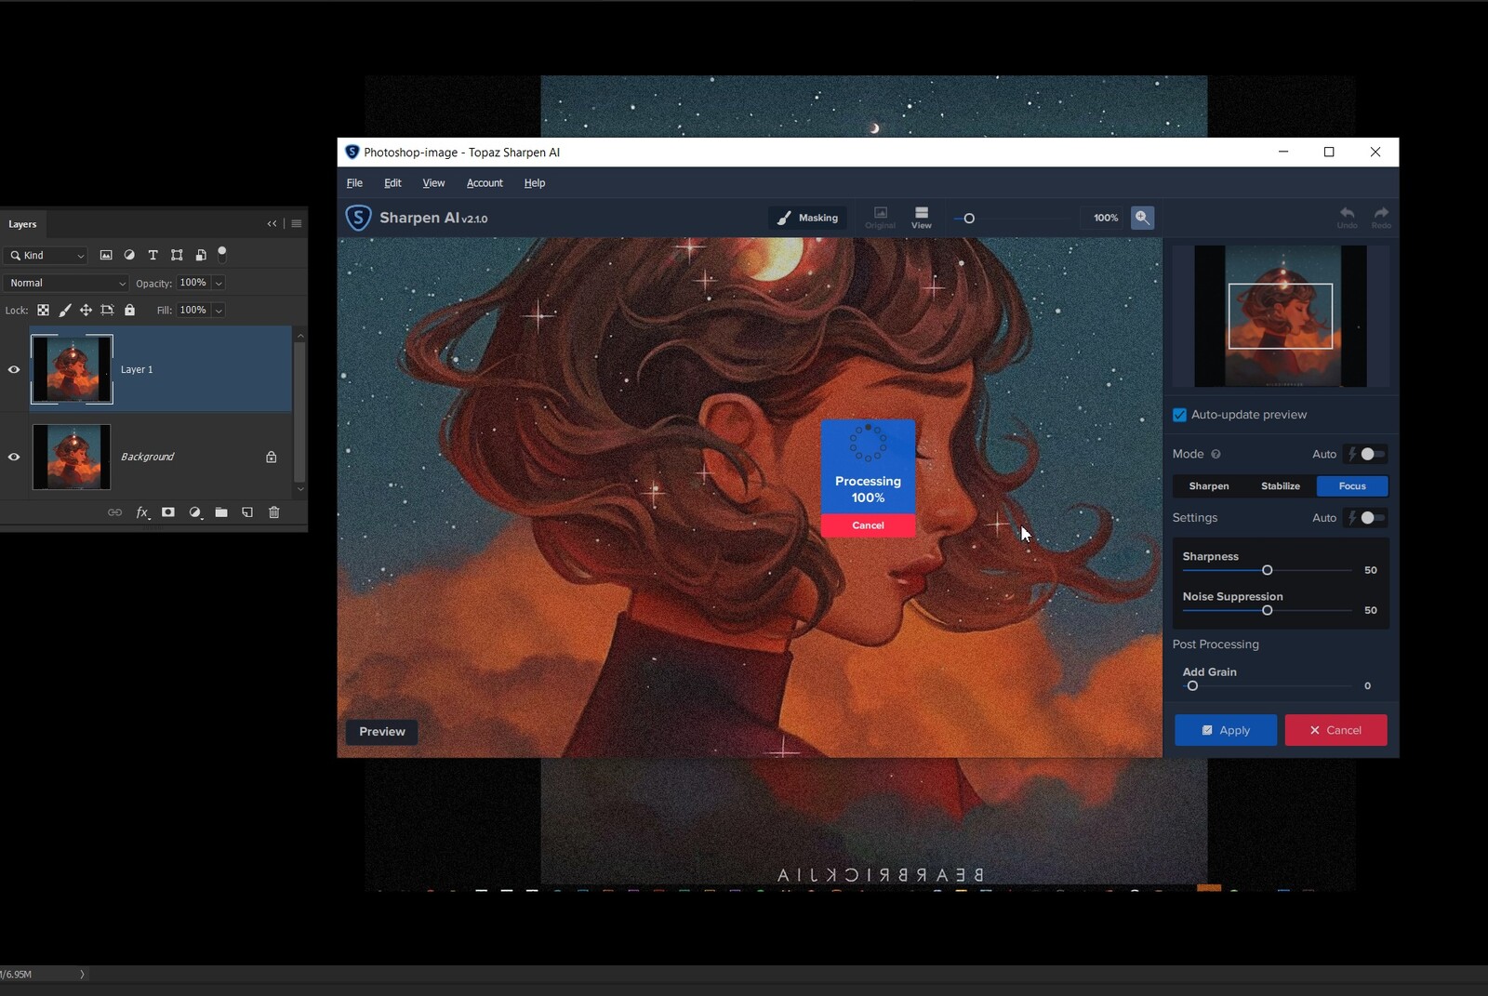Select the Stabilize mode tab
This screenshot has width=1488, height=996.
pos(1281,486)
